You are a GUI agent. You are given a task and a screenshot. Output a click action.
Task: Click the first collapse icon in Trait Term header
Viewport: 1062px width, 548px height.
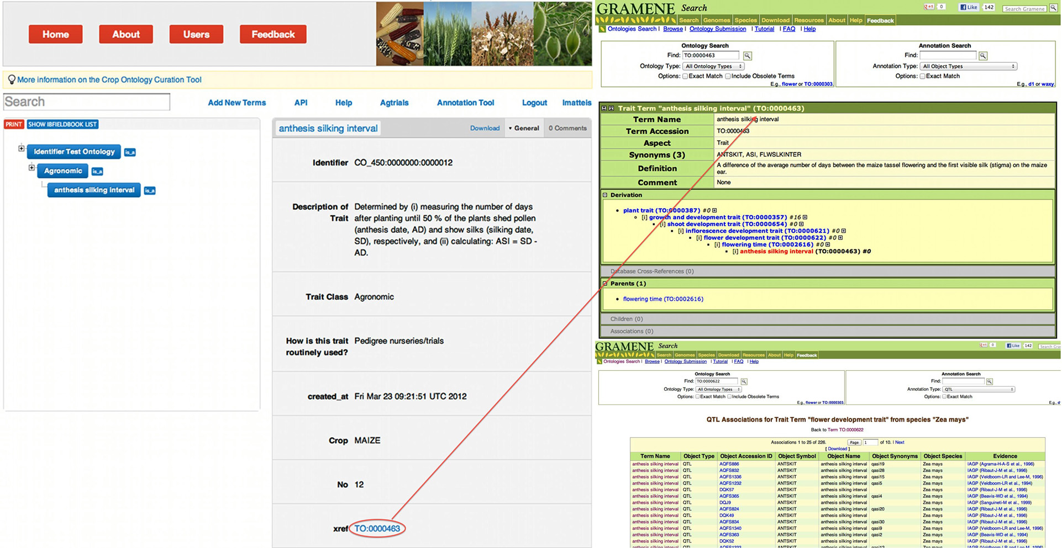(604, 109)
